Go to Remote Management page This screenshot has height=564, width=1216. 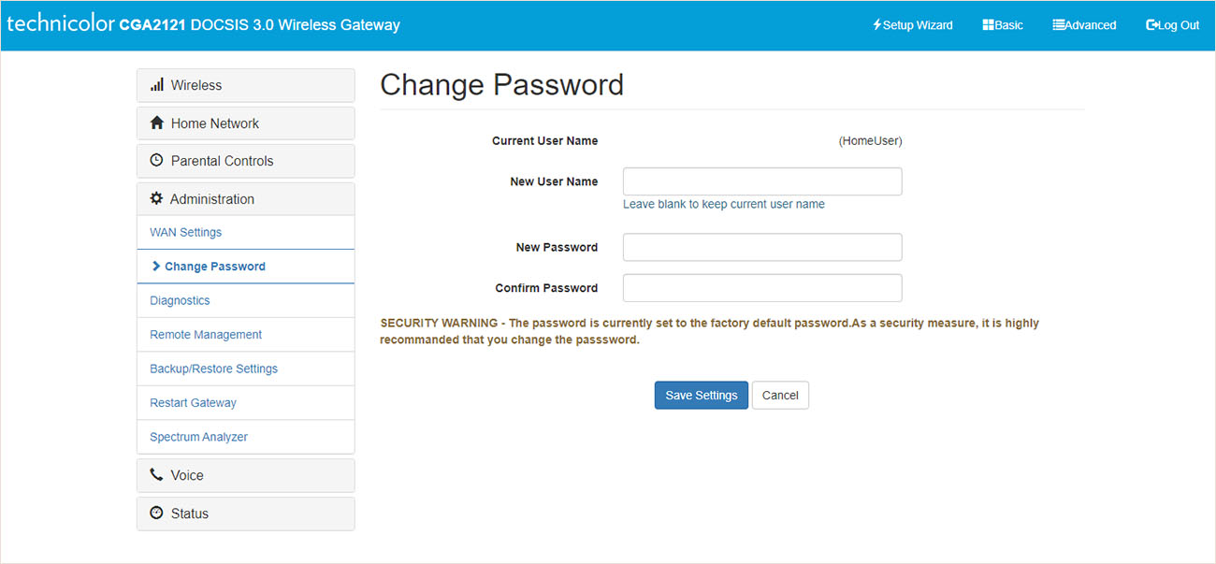(206, 335)
